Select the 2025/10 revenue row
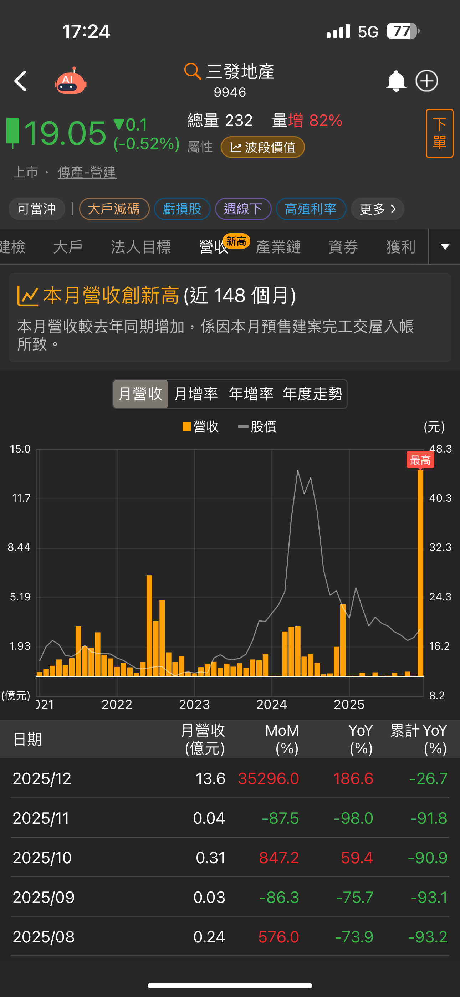The width and height of the screenshot is (460, 997). point(230,858)
